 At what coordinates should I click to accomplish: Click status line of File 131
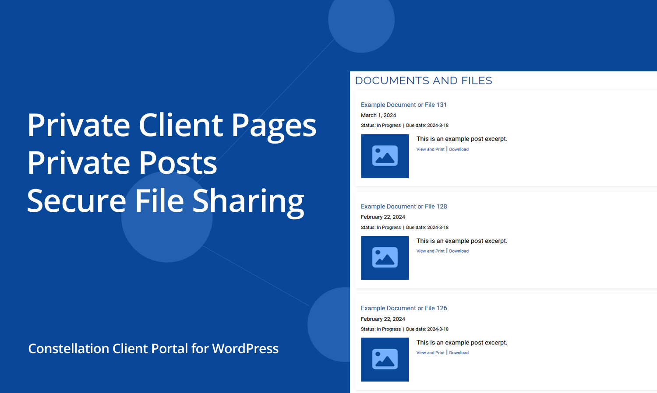(x=405, y=126)
